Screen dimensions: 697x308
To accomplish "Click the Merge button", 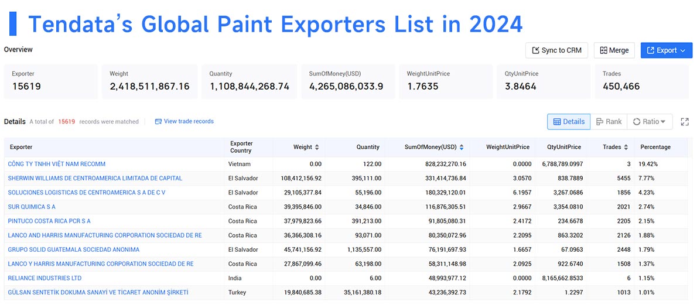I will 614,50.
